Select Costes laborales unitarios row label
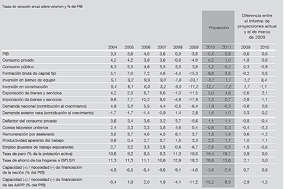The height and width of the screenshot is (189, 284). [24, 127]
